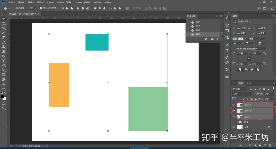The width and height of the screenshot is (276, 149).
Task: Click the distribute top edges icon
Action: click(x=95, y=8)
